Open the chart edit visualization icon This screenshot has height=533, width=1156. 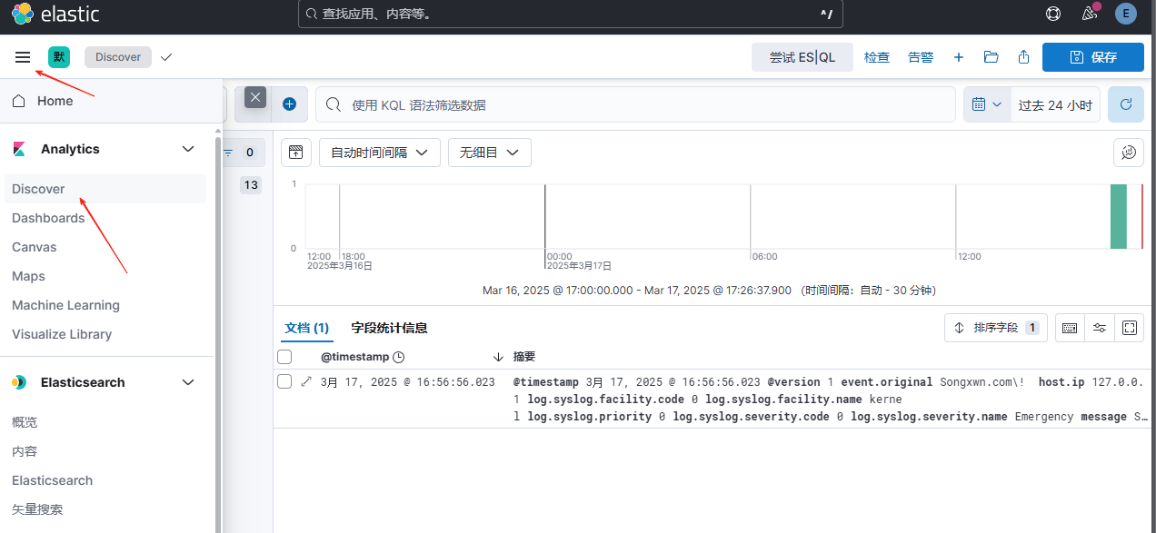pos(1129,153)
